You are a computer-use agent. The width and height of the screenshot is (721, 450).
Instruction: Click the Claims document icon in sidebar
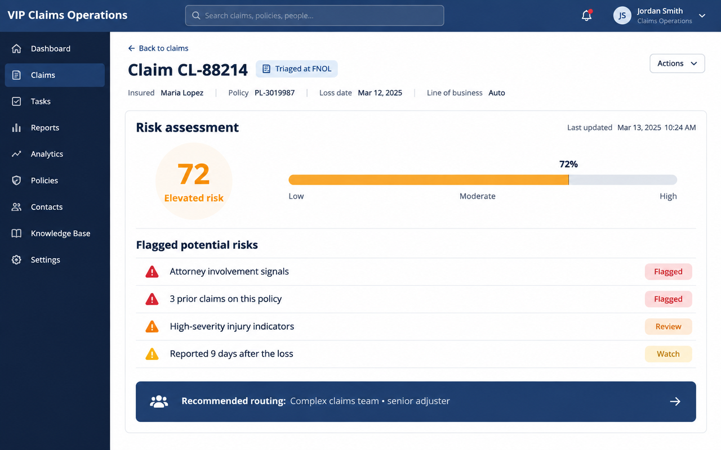coord(16,75)
